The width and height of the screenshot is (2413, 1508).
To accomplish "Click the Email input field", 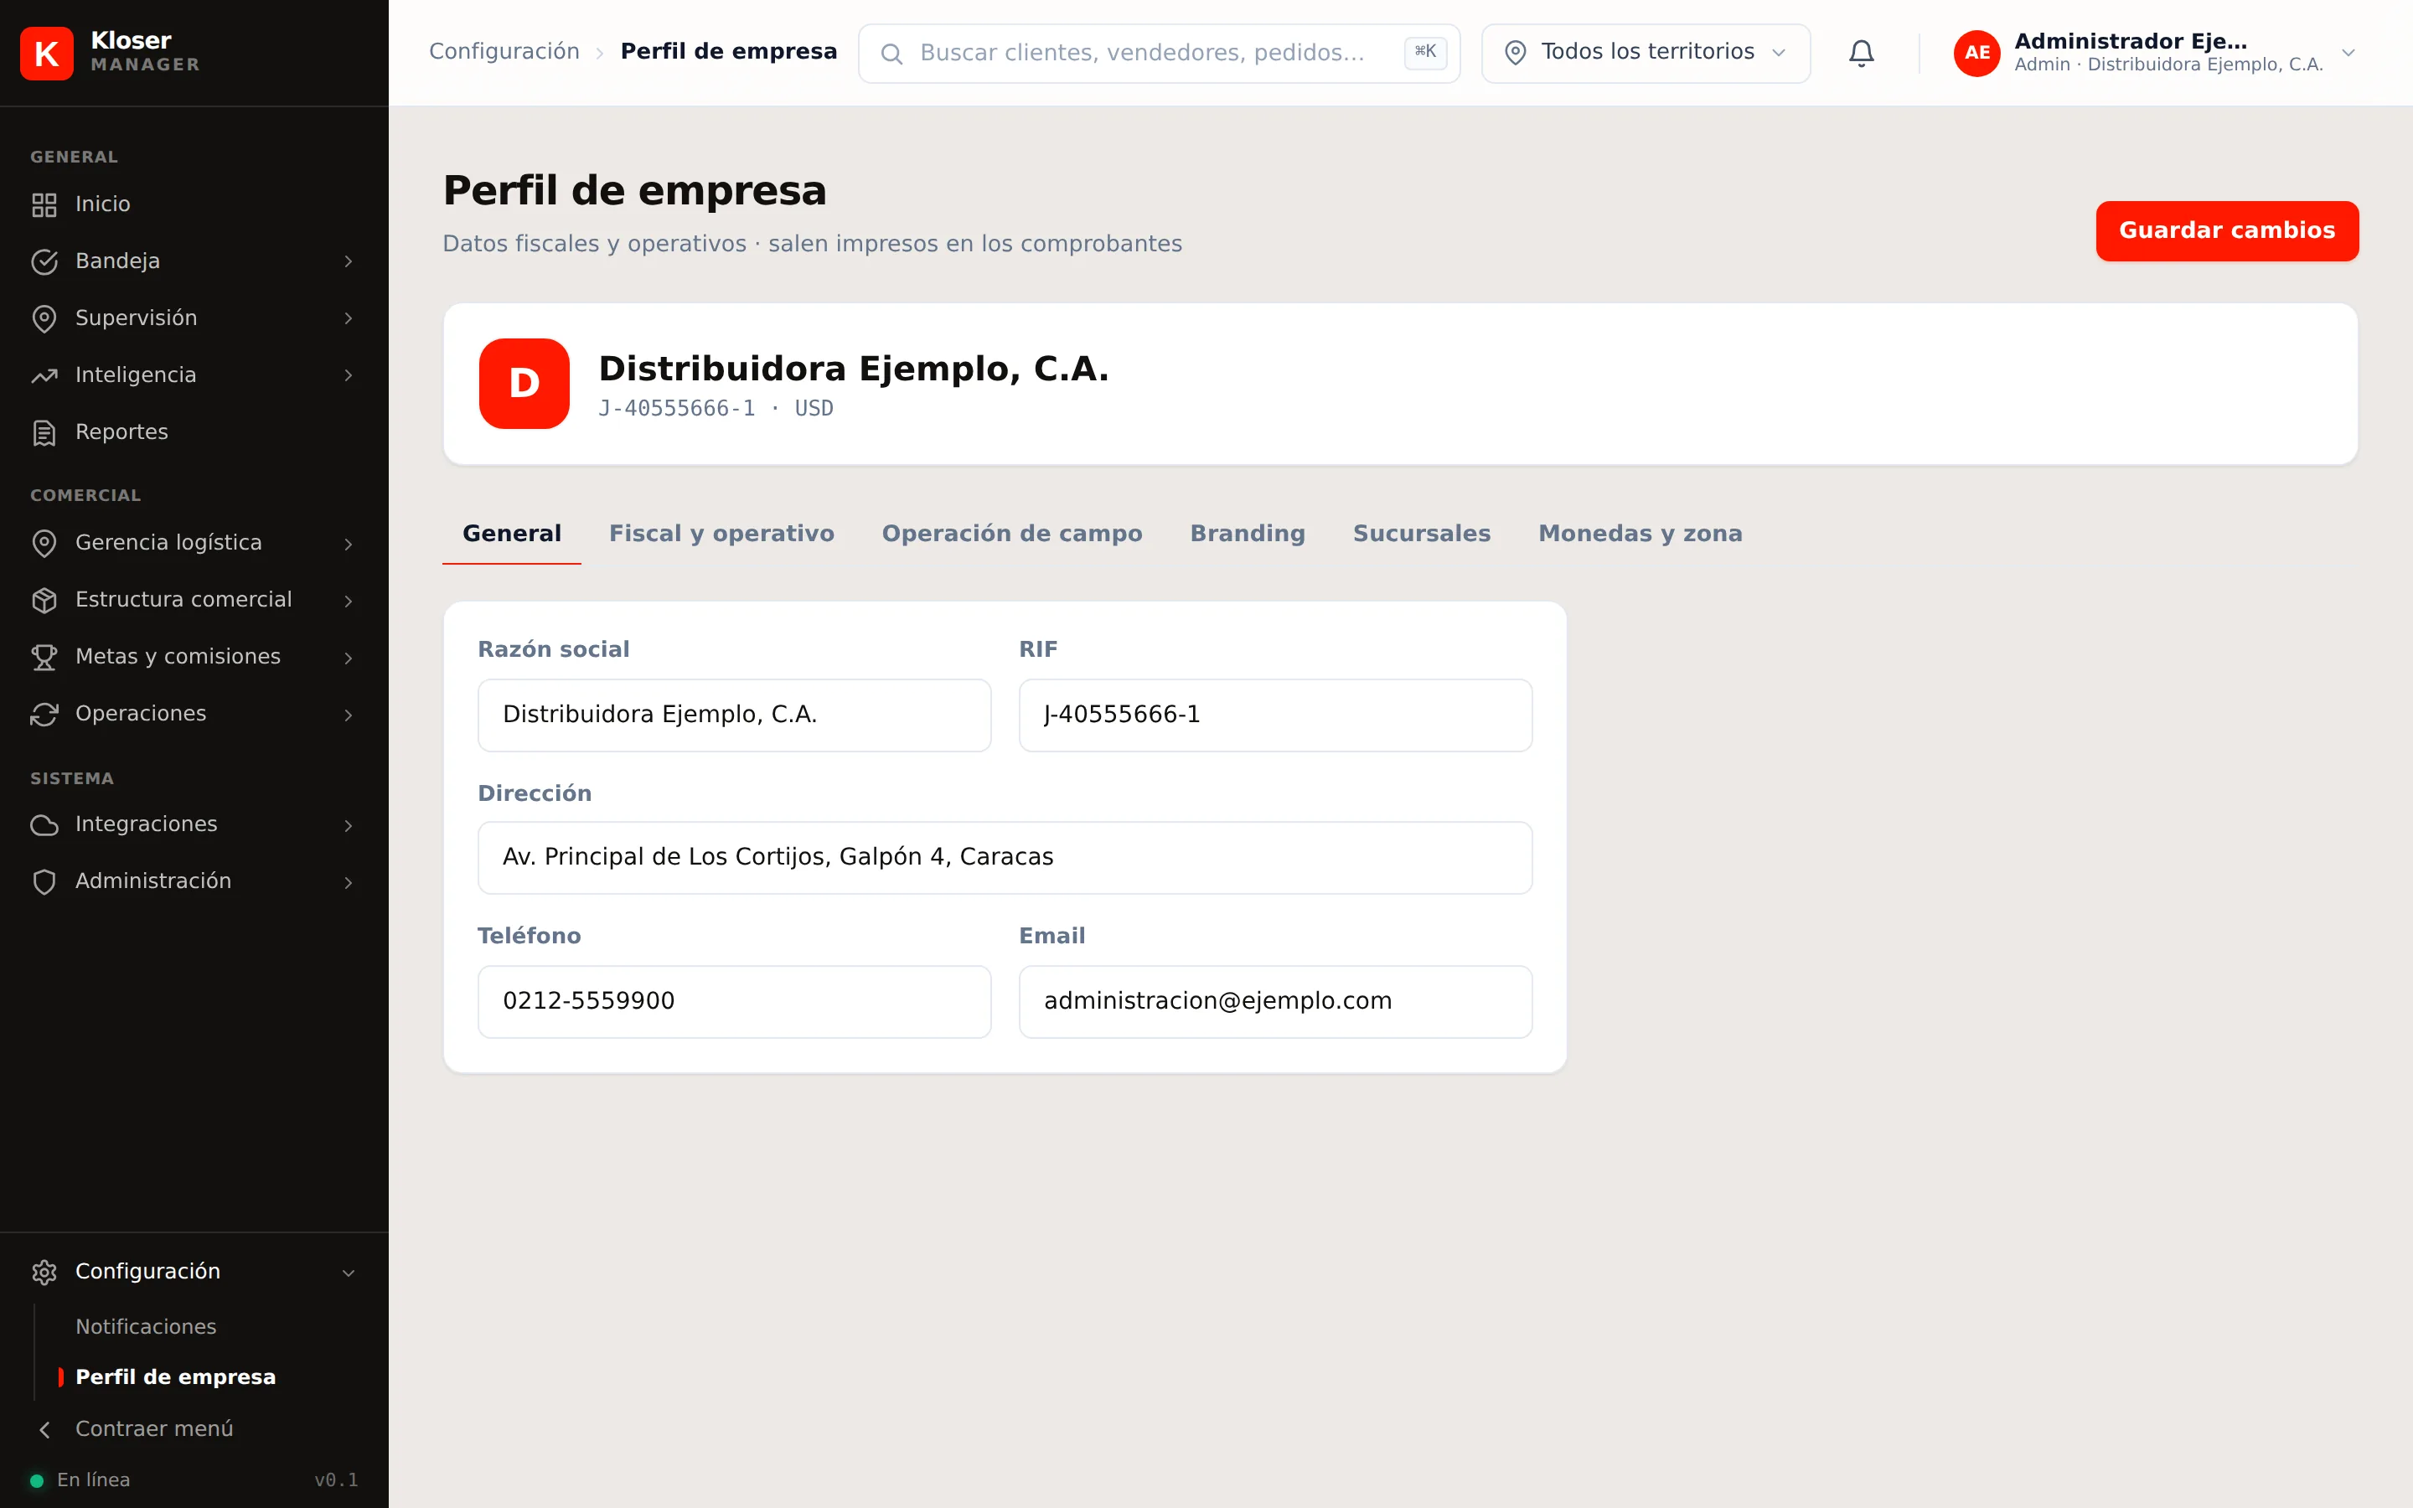I will pos(1275,1000).
